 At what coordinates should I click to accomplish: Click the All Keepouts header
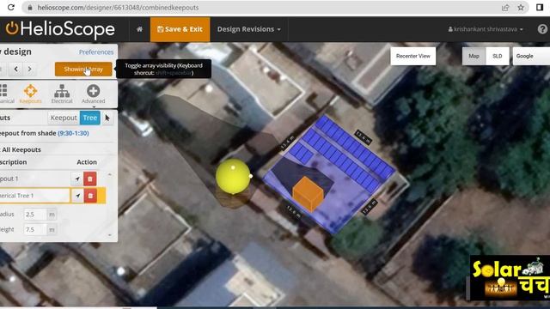(21, 149)
